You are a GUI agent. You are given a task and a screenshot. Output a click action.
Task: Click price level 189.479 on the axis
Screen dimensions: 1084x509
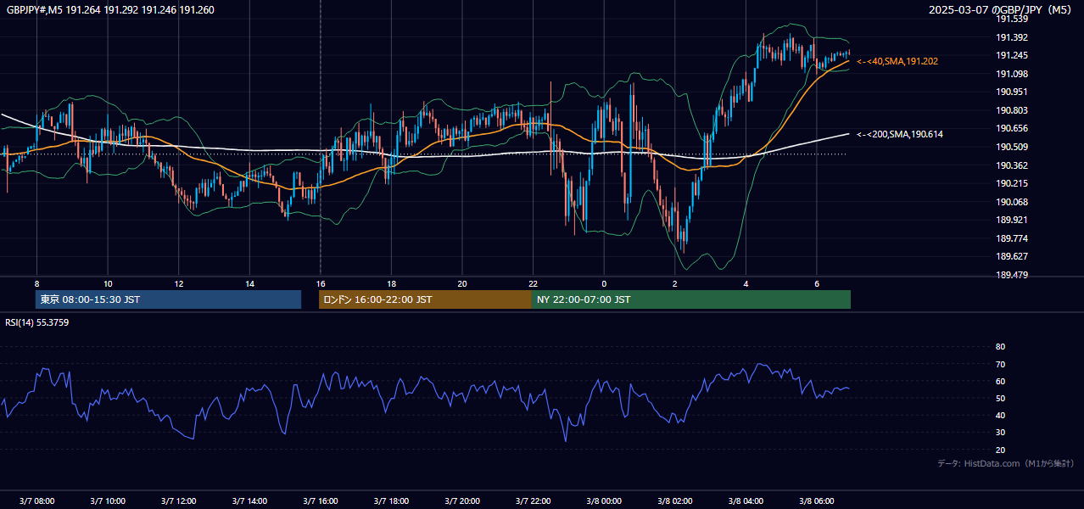[1012, 275]
